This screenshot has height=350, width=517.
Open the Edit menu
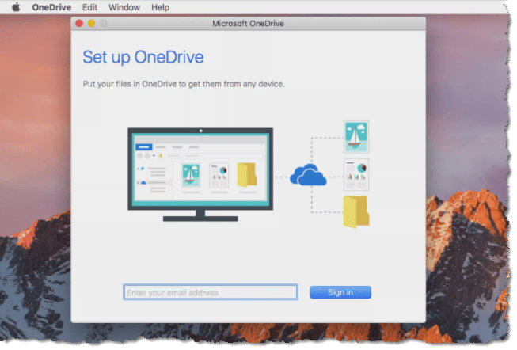(x=89, y=7)
